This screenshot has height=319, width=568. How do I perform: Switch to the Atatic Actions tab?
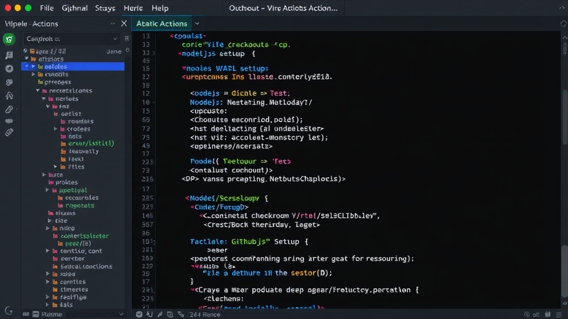click(x=161, y=23)
